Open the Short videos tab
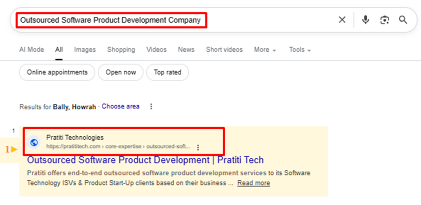The height and width of the screenshot is (205, 421). pyautogui.click(x=224, y=50)
